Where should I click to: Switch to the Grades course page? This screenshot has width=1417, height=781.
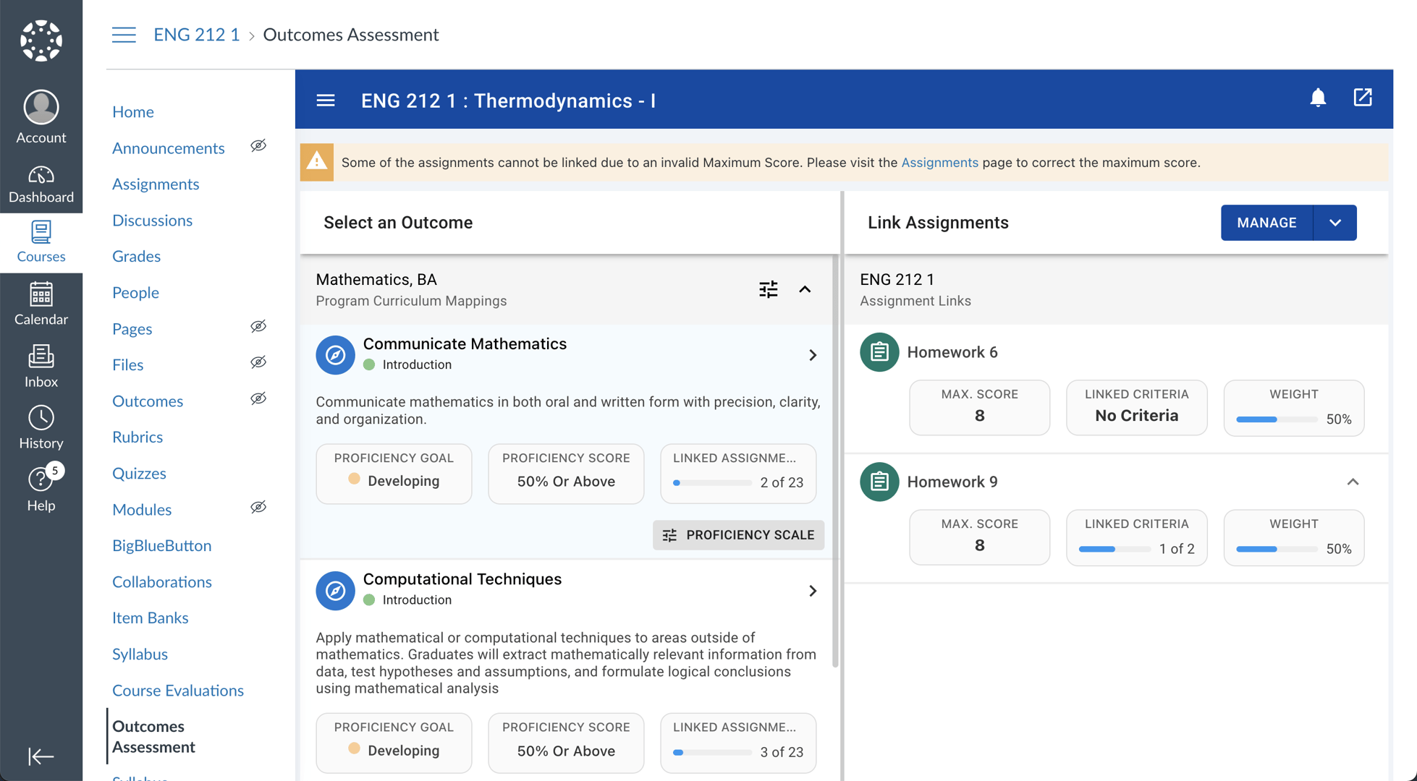point(136,256)
